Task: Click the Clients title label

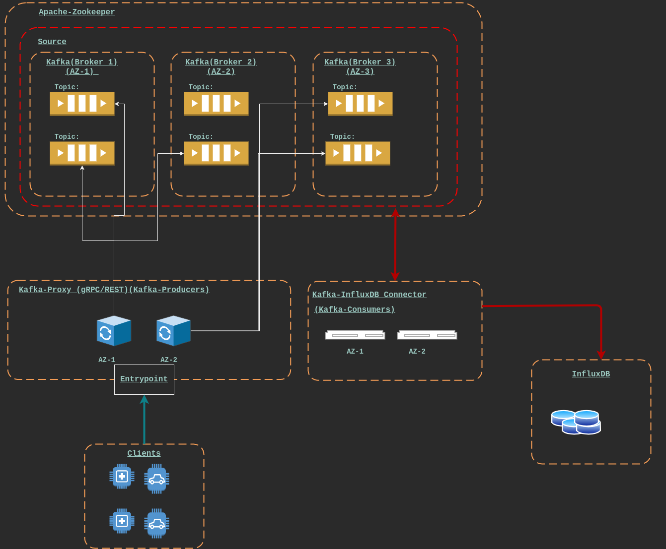Action: click(144, 453)
